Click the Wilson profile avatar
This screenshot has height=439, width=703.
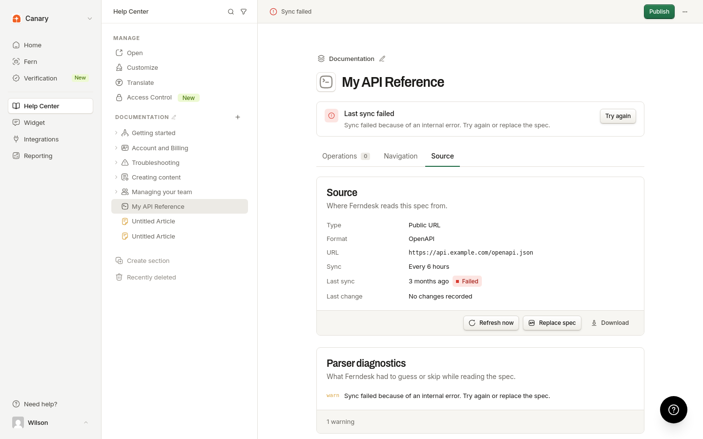pos(18,422)
